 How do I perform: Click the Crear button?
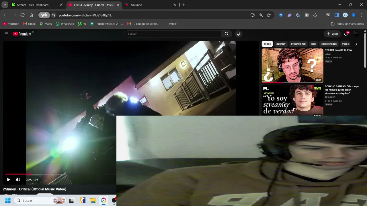coord(333,34)
